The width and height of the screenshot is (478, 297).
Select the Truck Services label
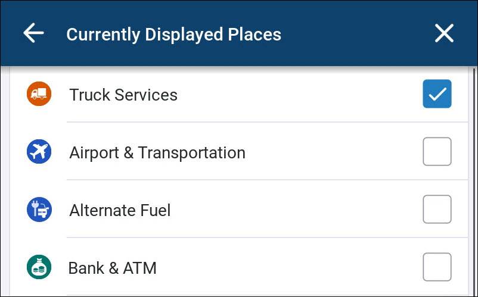(123, 95)
